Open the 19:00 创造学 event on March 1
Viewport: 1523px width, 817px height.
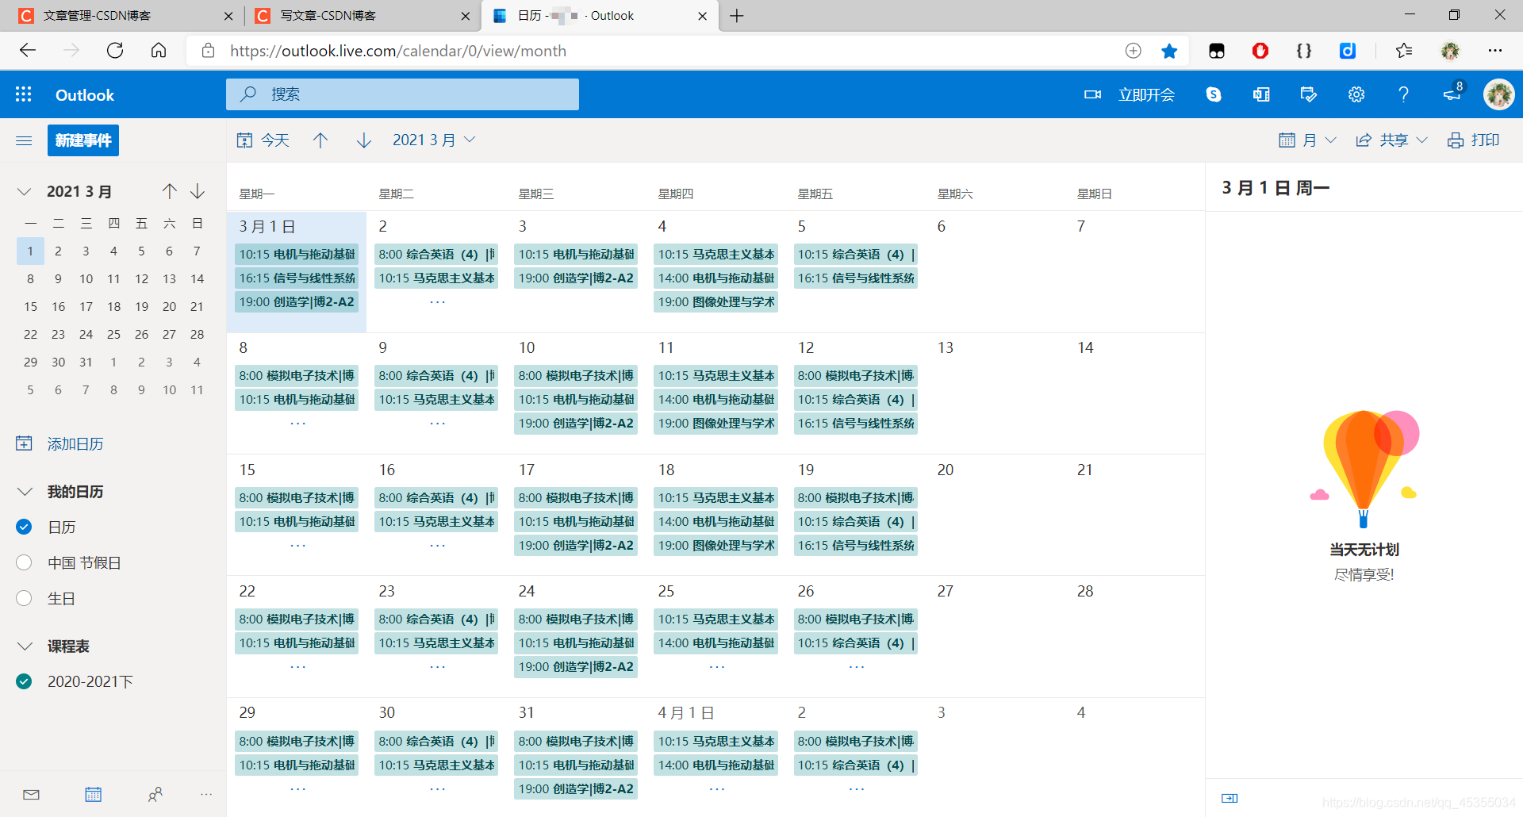297,302
